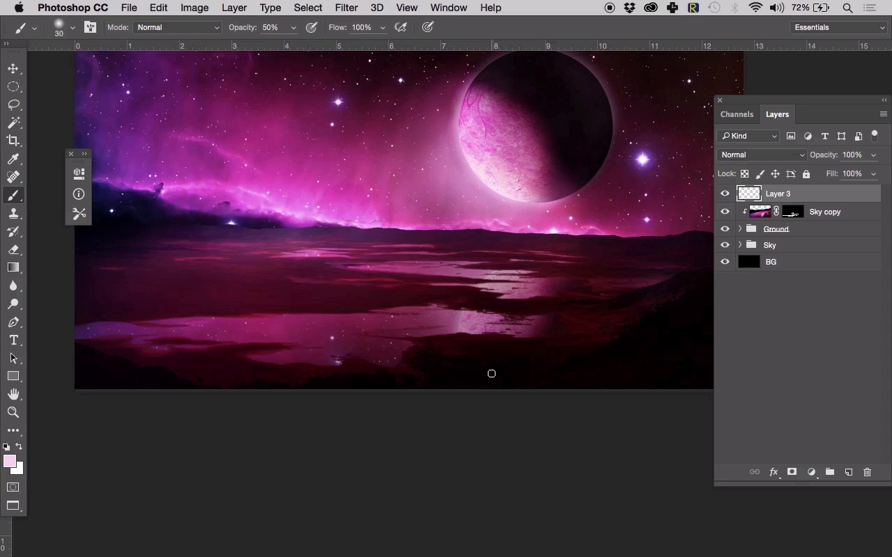Hide the Sky copy layer
This screenshot has width=892, height=557.
coord(725,212)
